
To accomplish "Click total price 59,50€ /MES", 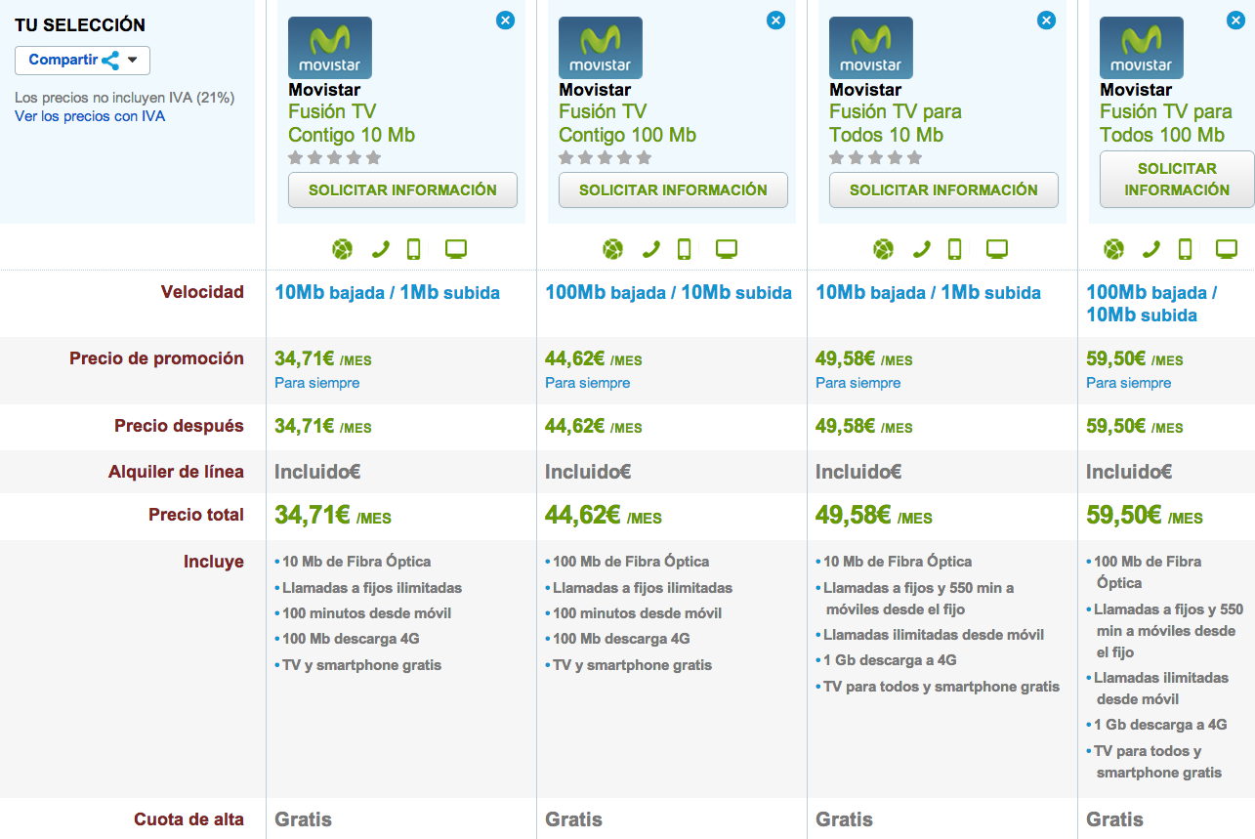I will 1145,515.
